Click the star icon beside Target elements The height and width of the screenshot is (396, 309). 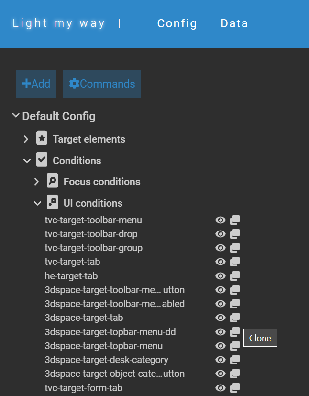click(42, 138)
